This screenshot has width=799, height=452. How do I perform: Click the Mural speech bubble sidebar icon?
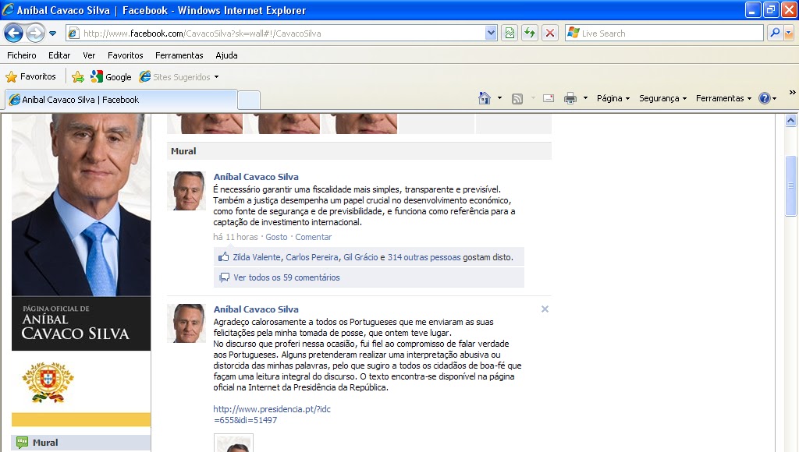22,443
